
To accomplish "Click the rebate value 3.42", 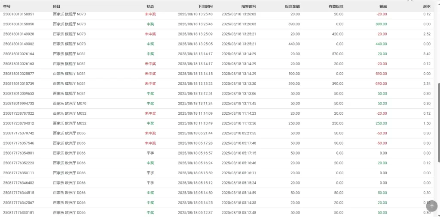I will (427, 54).
